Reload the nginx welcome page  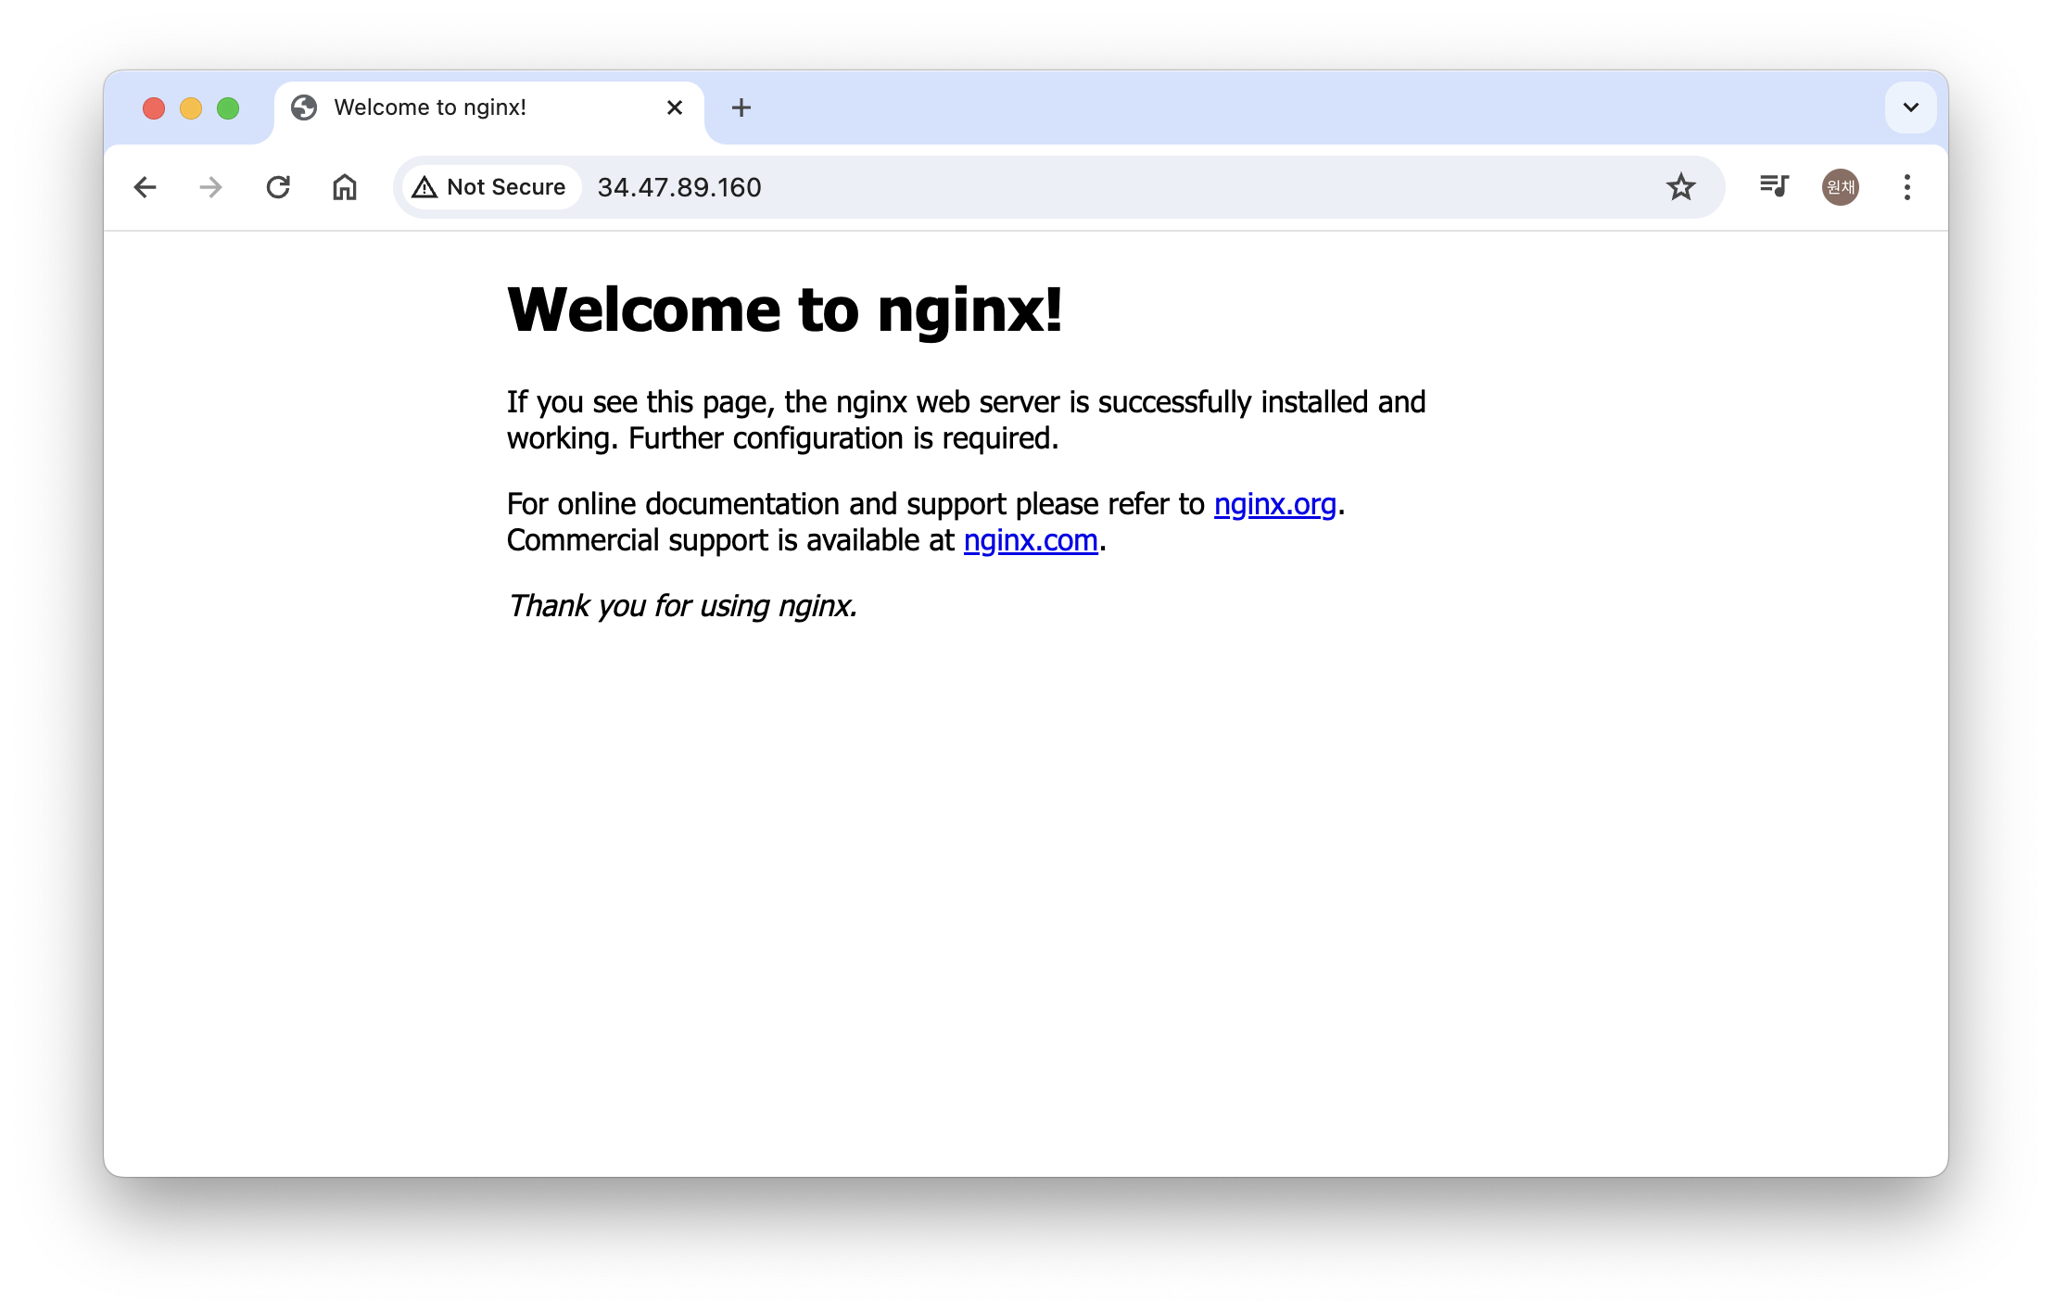(x=278, y=187)
